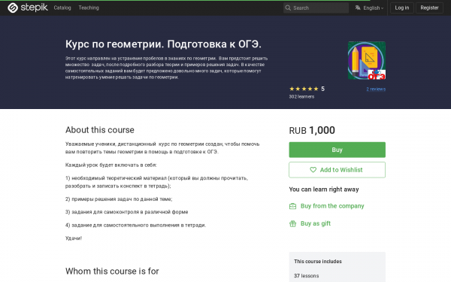Open the Buy from the company link
This screenshot has height=282, width=451.
click(332, 206)
